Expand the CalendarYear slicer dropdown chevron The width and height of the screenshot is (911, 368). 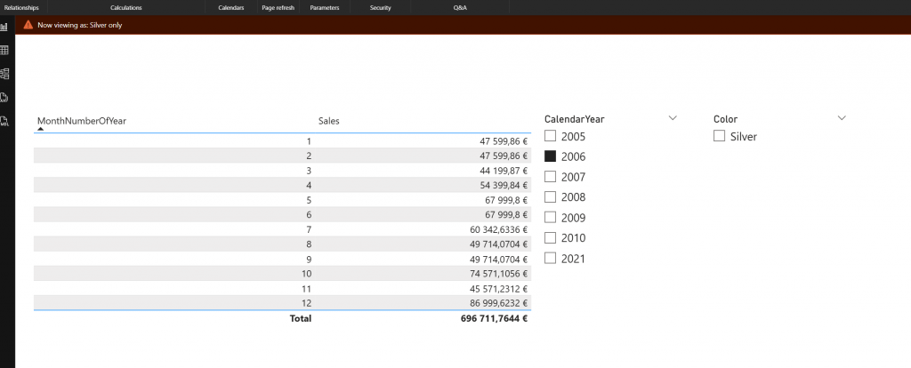[x=673, y=118]
